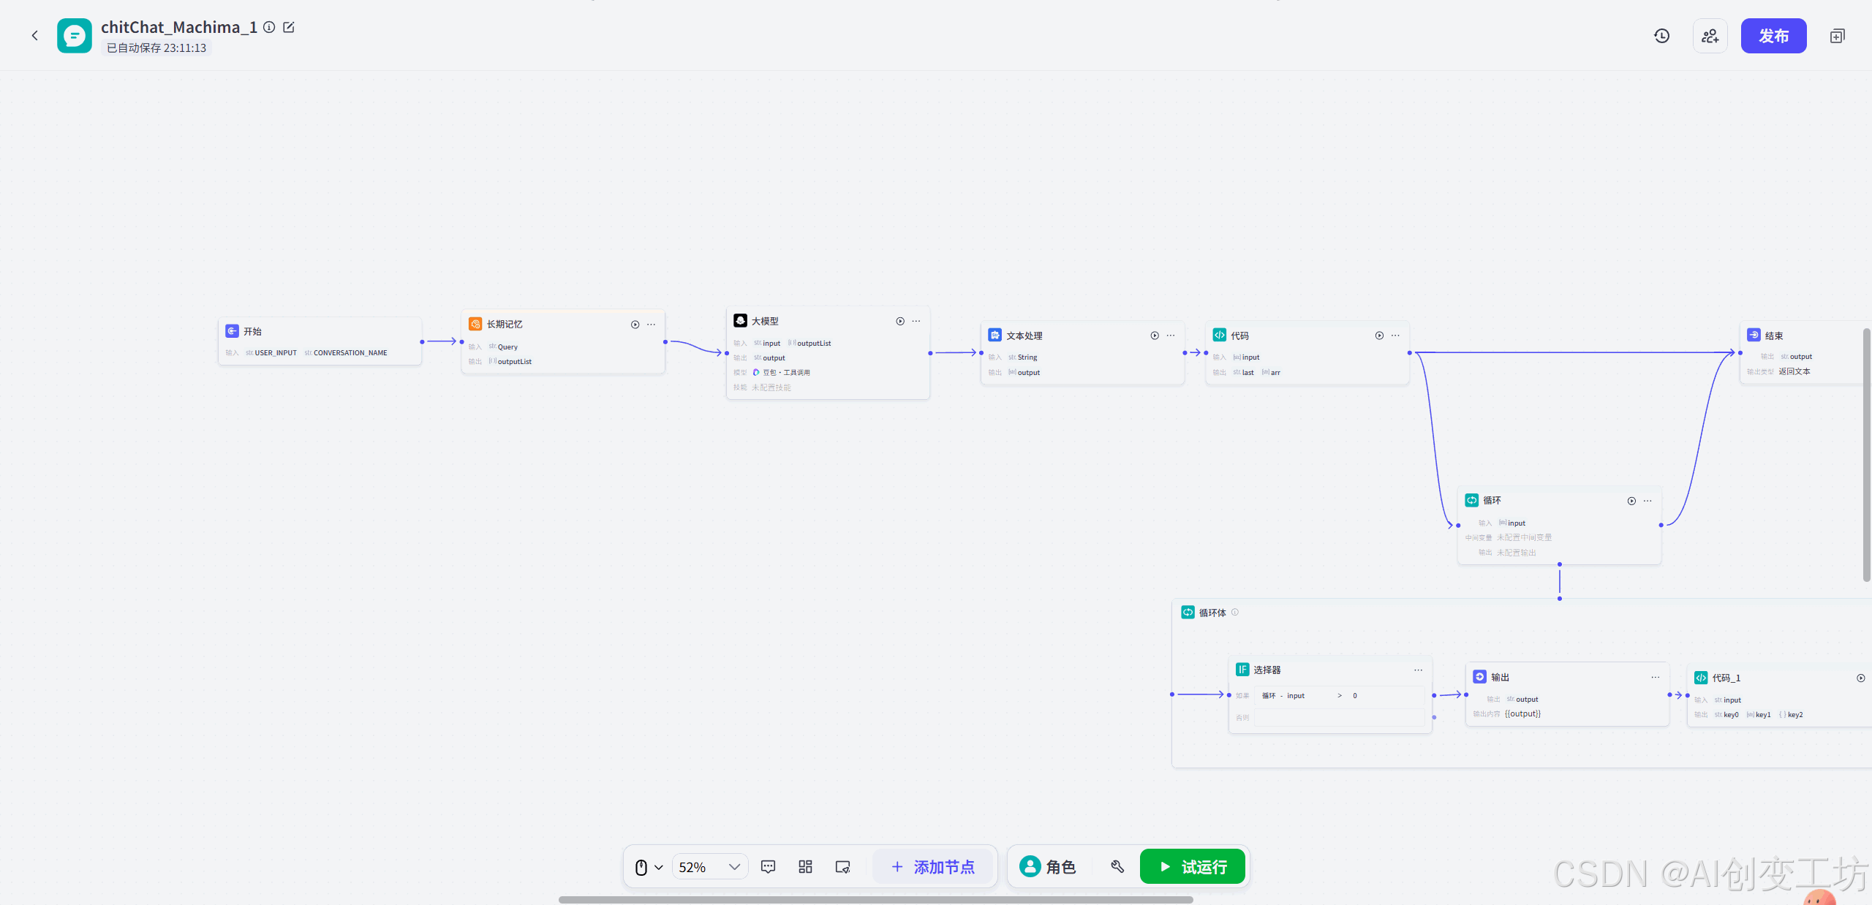Image resolution: width=1872 pixels, height=905 pixels.
Task: Click the 循环 - input condition field
Action: 1338,696
